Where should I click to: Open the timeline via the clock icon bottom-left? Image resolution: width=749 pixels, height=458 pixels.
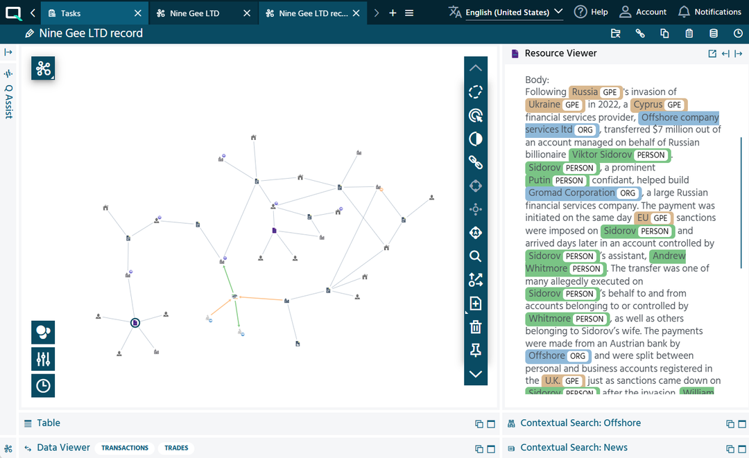(42, 385)
